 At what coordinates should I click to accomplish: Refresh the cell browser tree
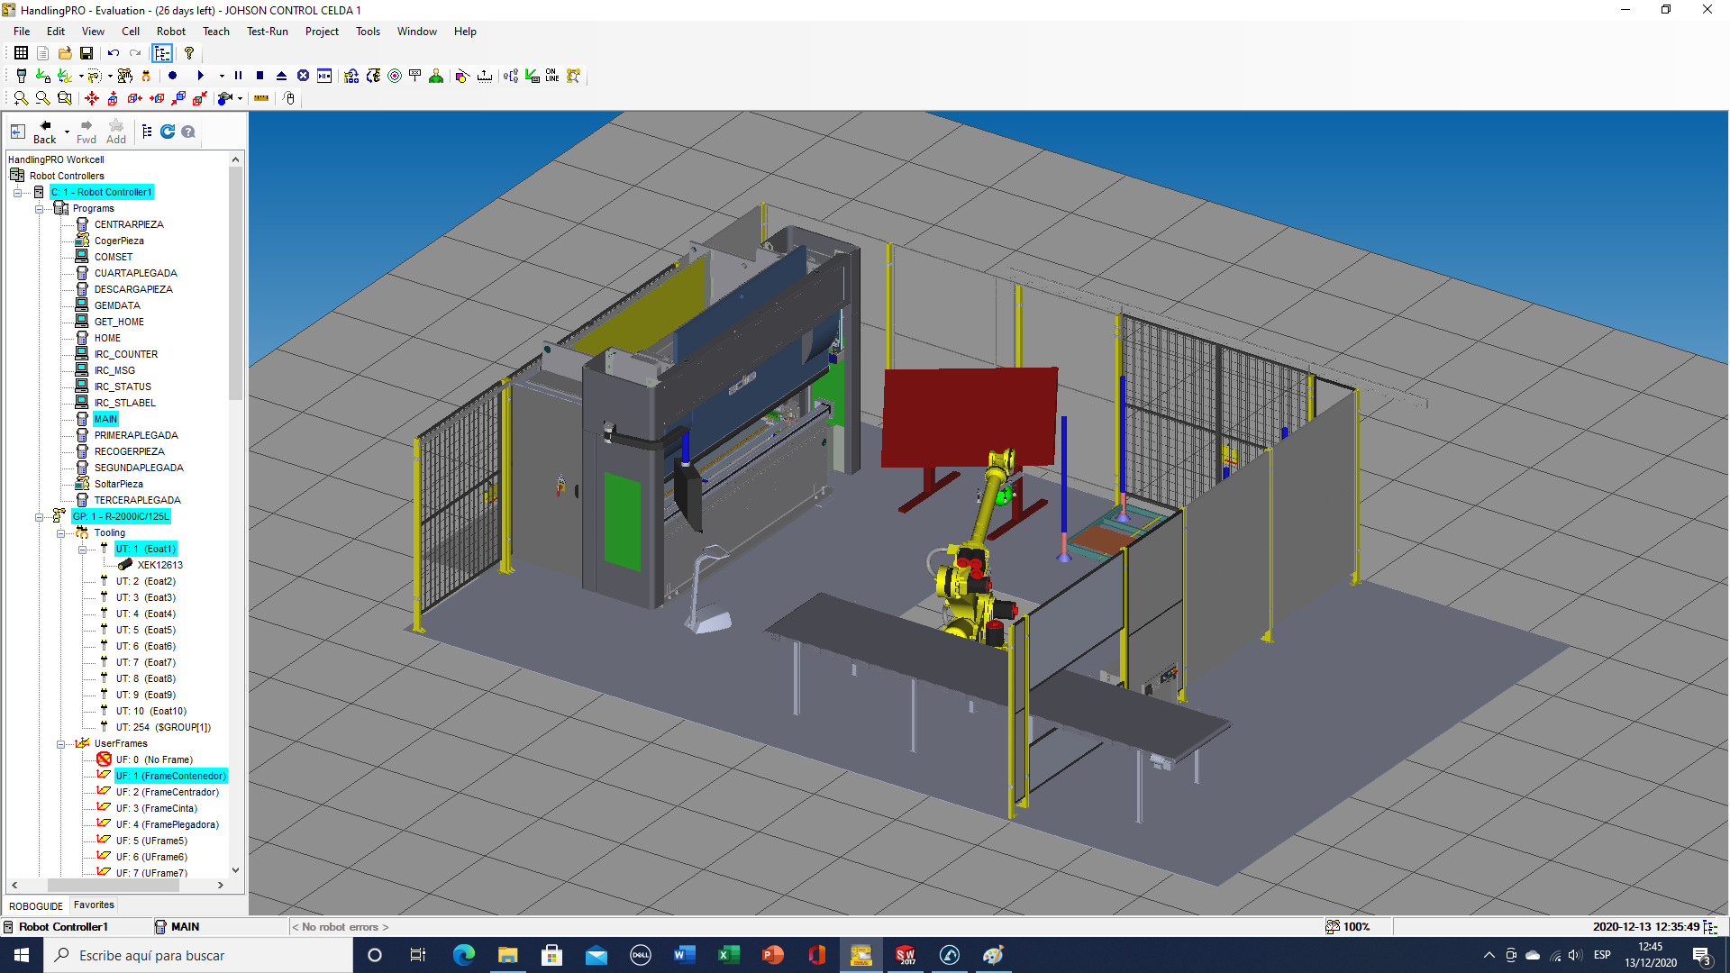pos(168,132)
